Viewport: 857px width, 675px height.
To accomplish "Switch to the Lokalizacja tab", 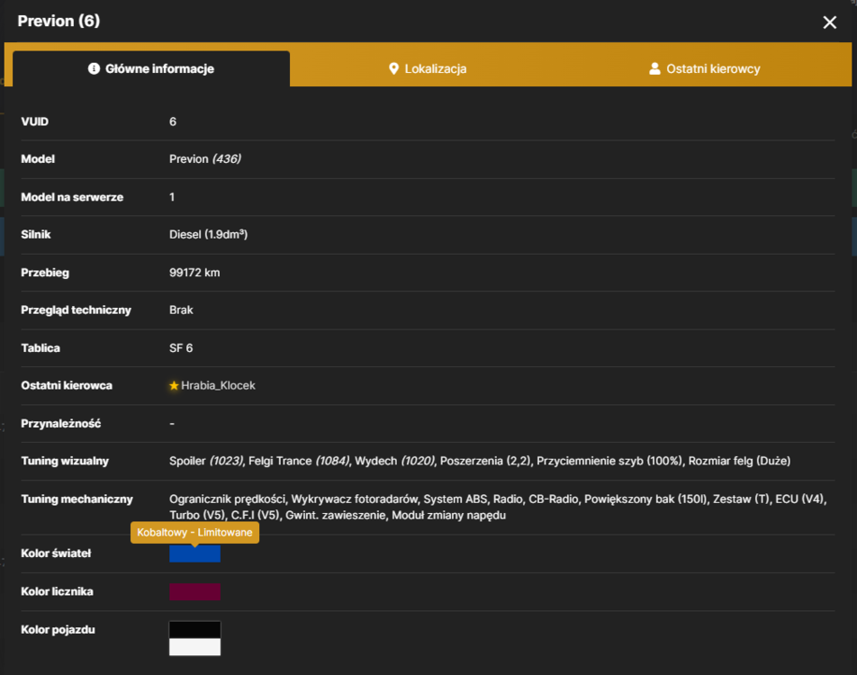I will [428, 68].
